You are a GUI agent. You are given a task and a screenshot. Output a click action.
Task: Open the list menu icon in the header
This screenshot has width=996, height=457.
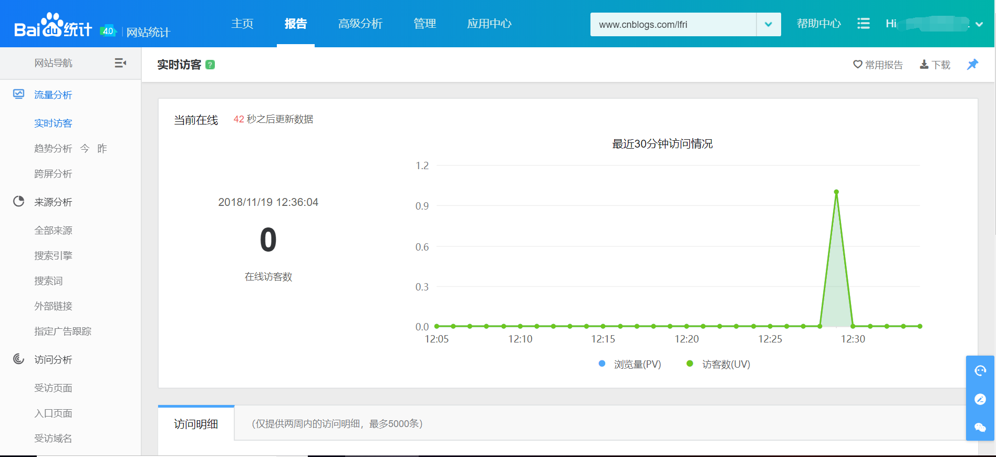pos(863,24)
